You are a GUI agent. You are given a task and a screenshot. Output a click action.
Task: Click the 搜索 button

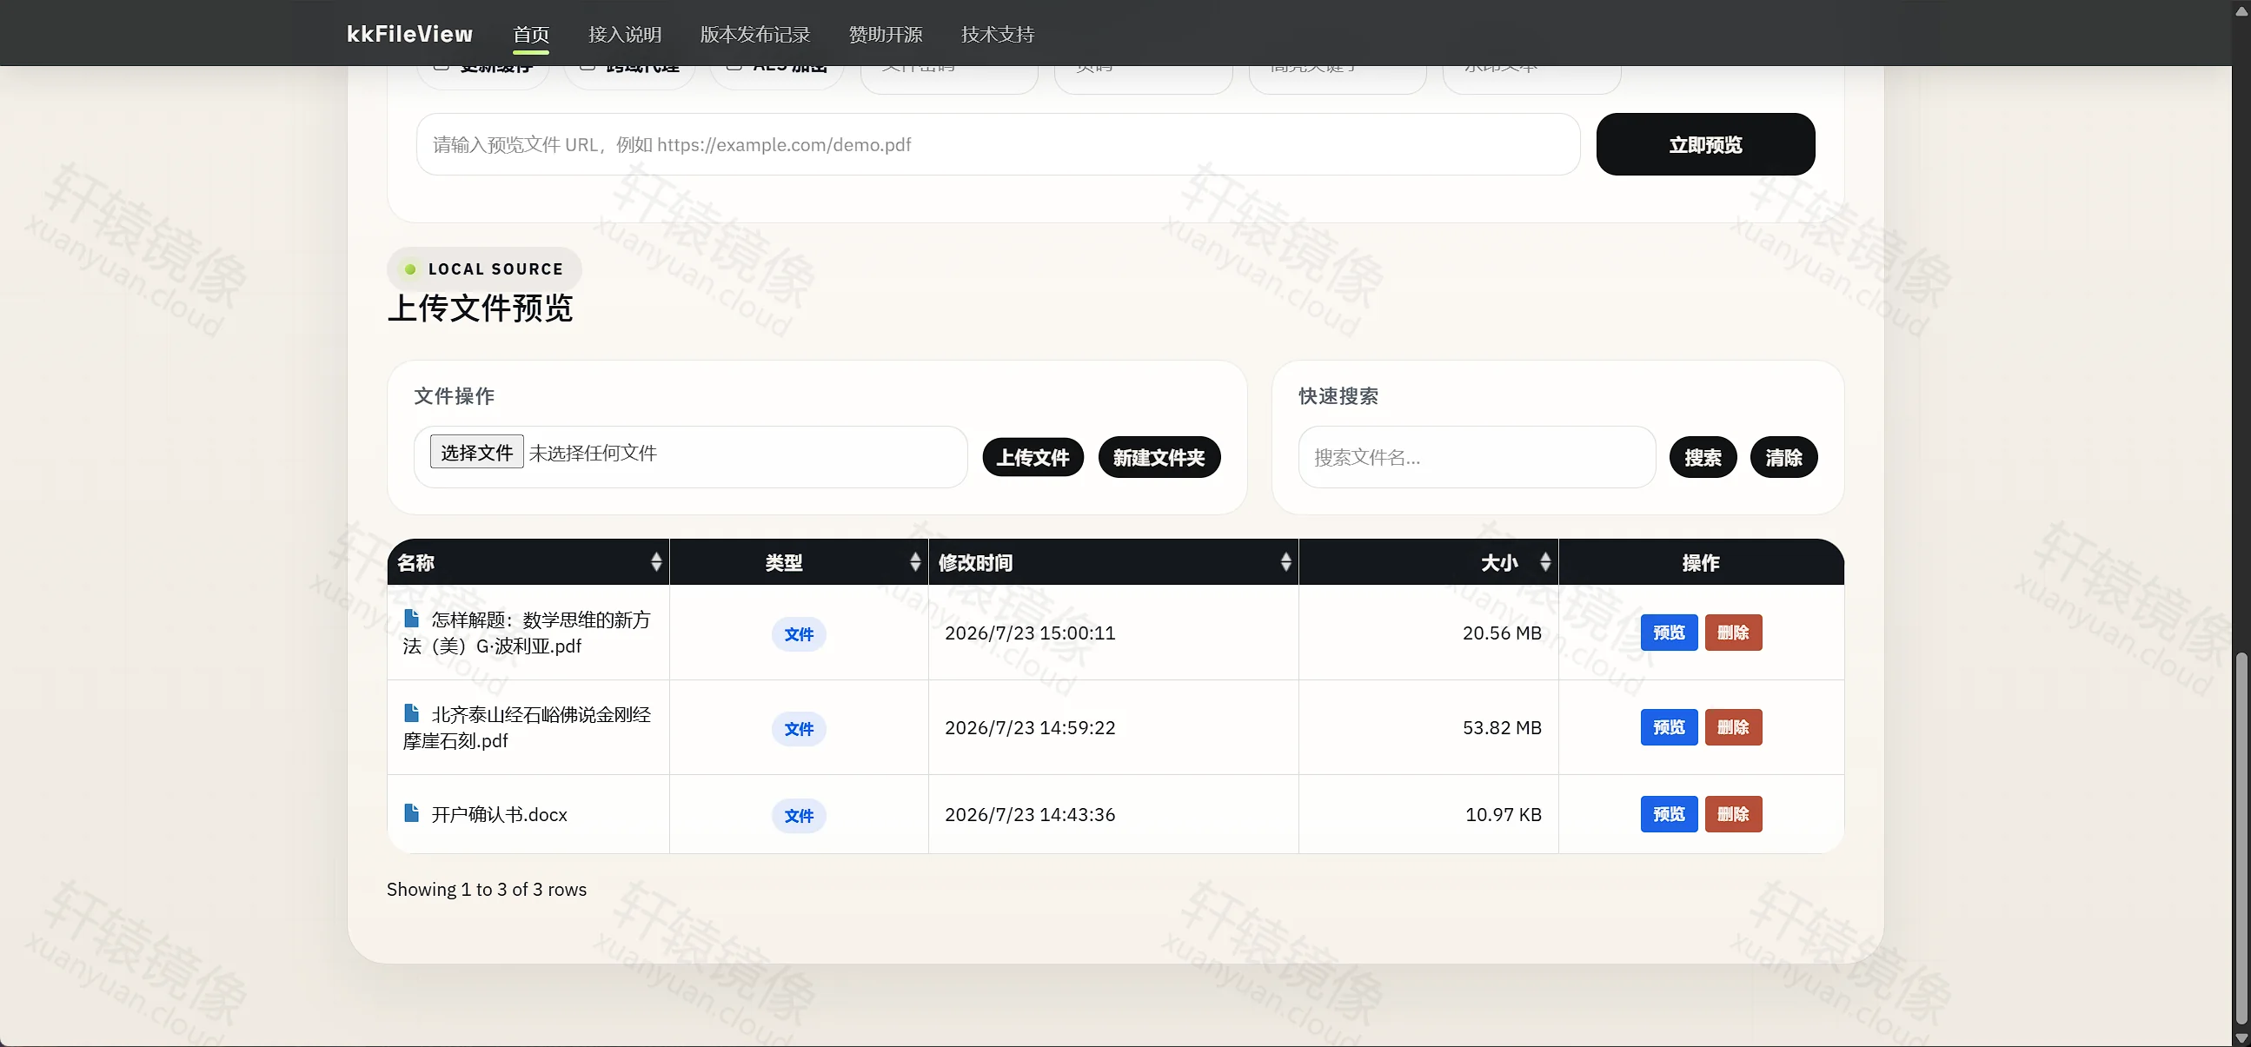pyautogui.click(x=1703, y=457)
